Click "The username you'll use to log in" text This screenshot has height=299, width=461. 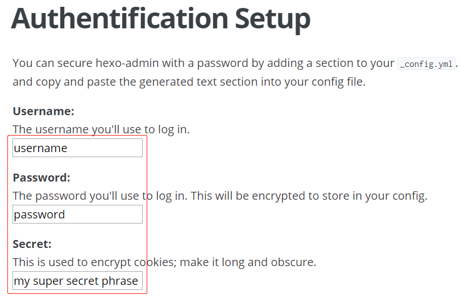(101, 129)
